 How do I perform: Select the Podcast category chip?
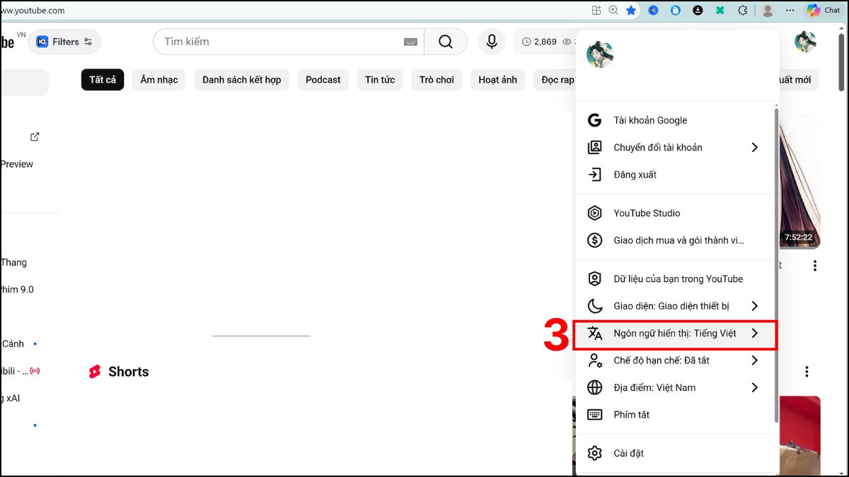pyautogui.click(x=323, y=80)
